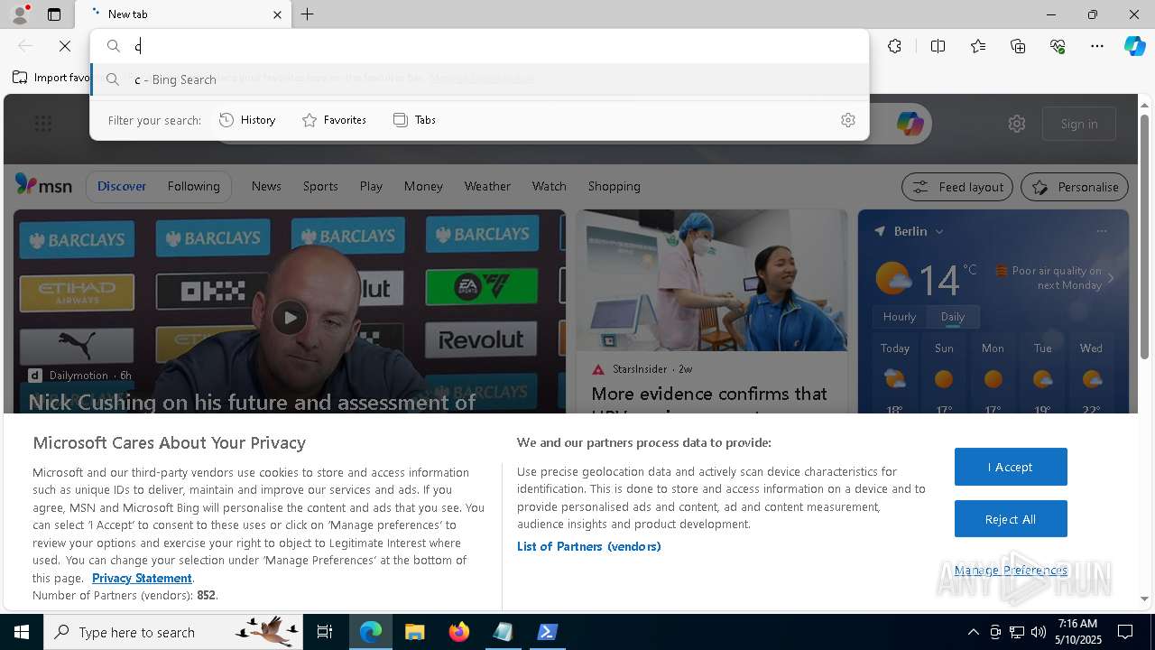Open the Weather section
Viewport: 1155px width, 650px height.
tap(487, 186)
